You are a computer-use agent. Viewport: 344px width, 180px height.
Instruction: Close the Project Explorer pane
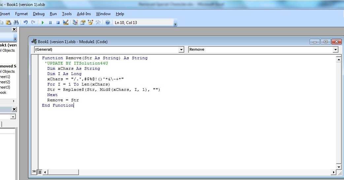14,29
